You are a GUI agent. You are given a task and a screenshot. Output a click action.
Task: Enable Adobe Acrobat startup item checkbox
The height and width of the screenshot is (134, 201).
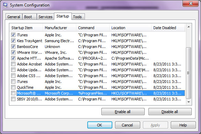coord(13,64)
